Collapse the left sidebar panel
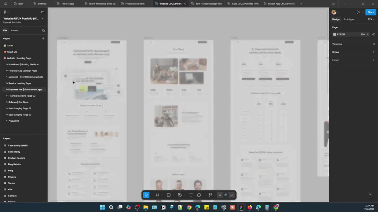 pyautogui.click(x=43, y=12)
